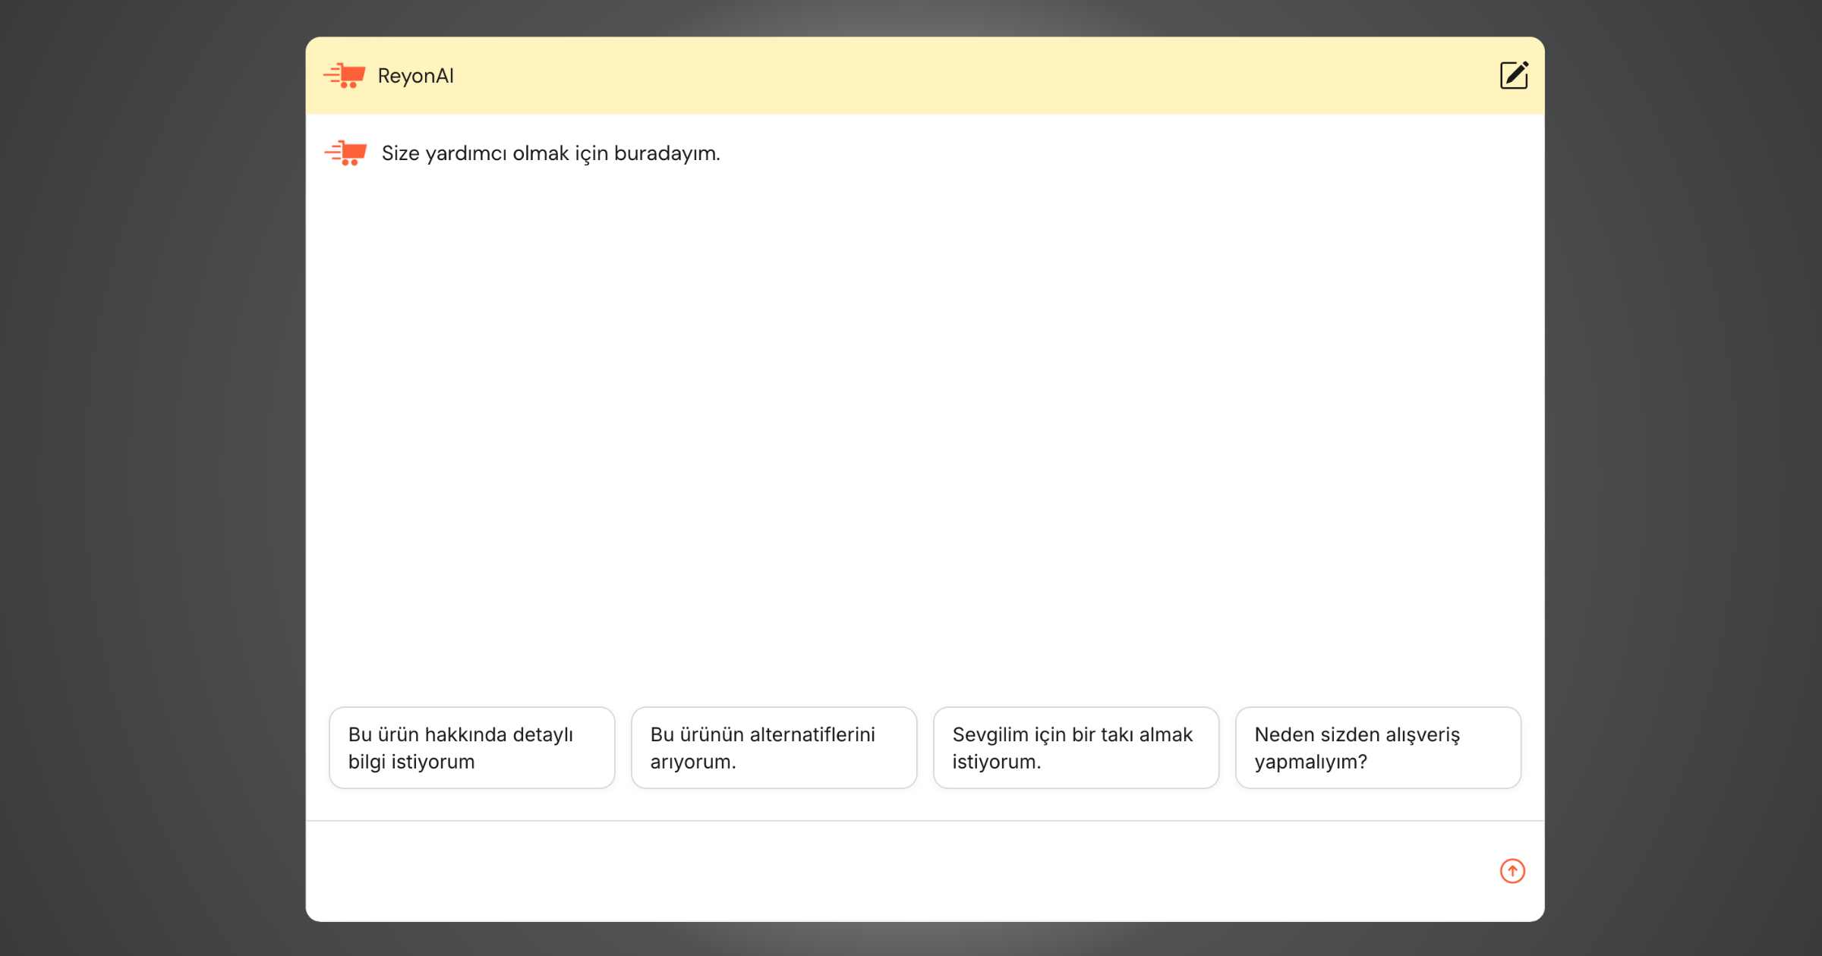The height and width of the screenshot is (956, 1822).
Task: Tap 'Neden sizden alışveriş yapmalıyım?' suggestion
Action: click(x=1378, y=747)
